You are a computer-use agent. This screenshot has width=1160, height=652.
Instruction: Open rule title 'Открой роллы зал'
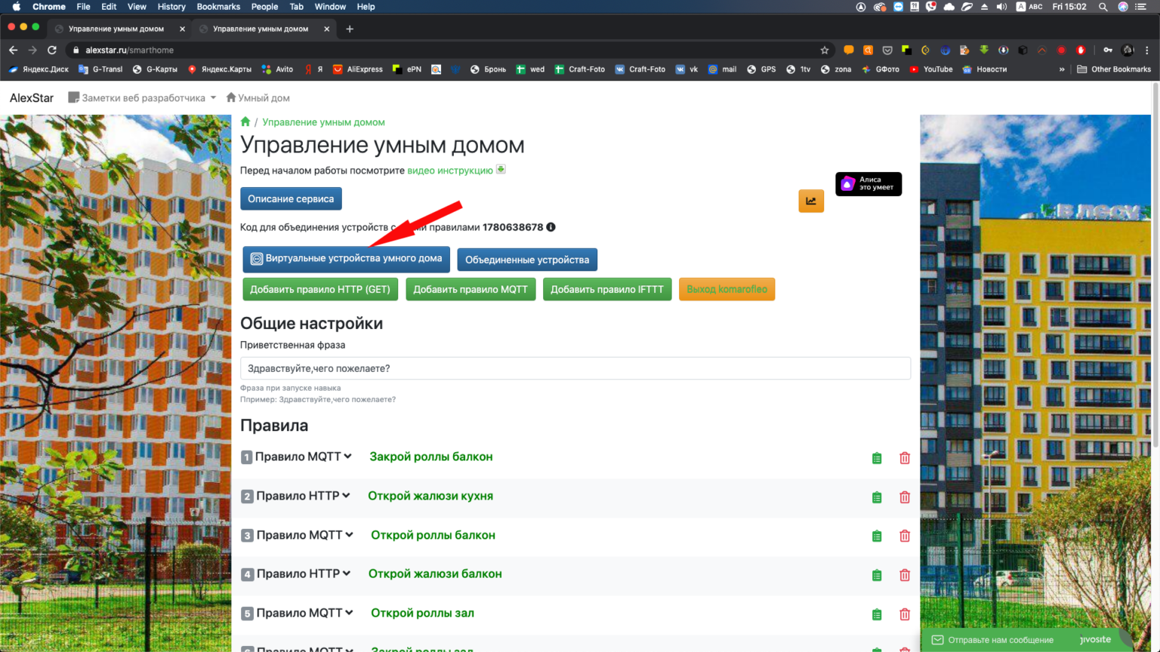[422, 613]
